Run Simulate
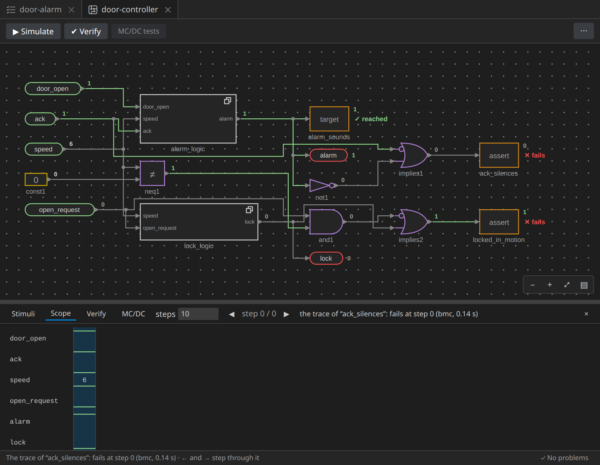This screenshot has height=465, width=600. coord(33,31)
